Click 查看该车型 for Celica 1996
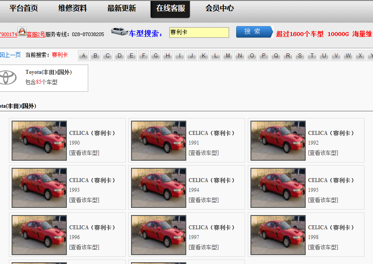Image resolution: width=373 pixels, height=264 pixels. [84, 247]
